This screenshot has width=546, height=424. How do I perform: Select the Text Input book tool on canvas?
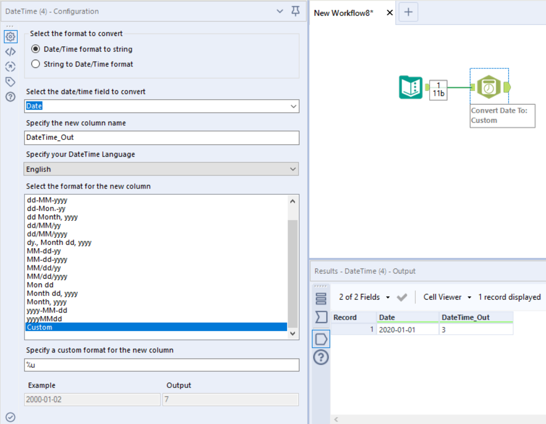(411, 87)
